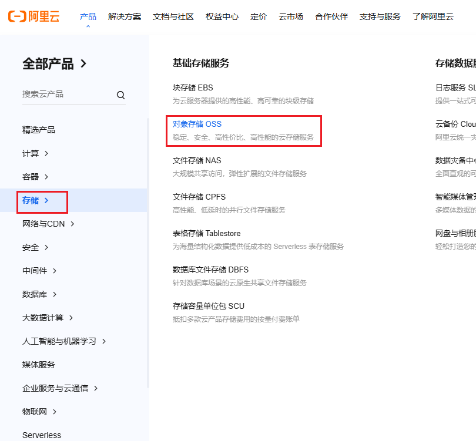The height and width of the screenshot is (441, 476).
Task: Open the 日志服务 product link
Action: pos(455,87)
